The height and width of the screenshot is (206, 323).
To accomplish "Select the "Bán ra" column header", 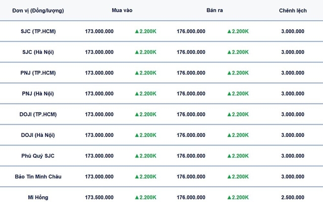I will 214,11.
